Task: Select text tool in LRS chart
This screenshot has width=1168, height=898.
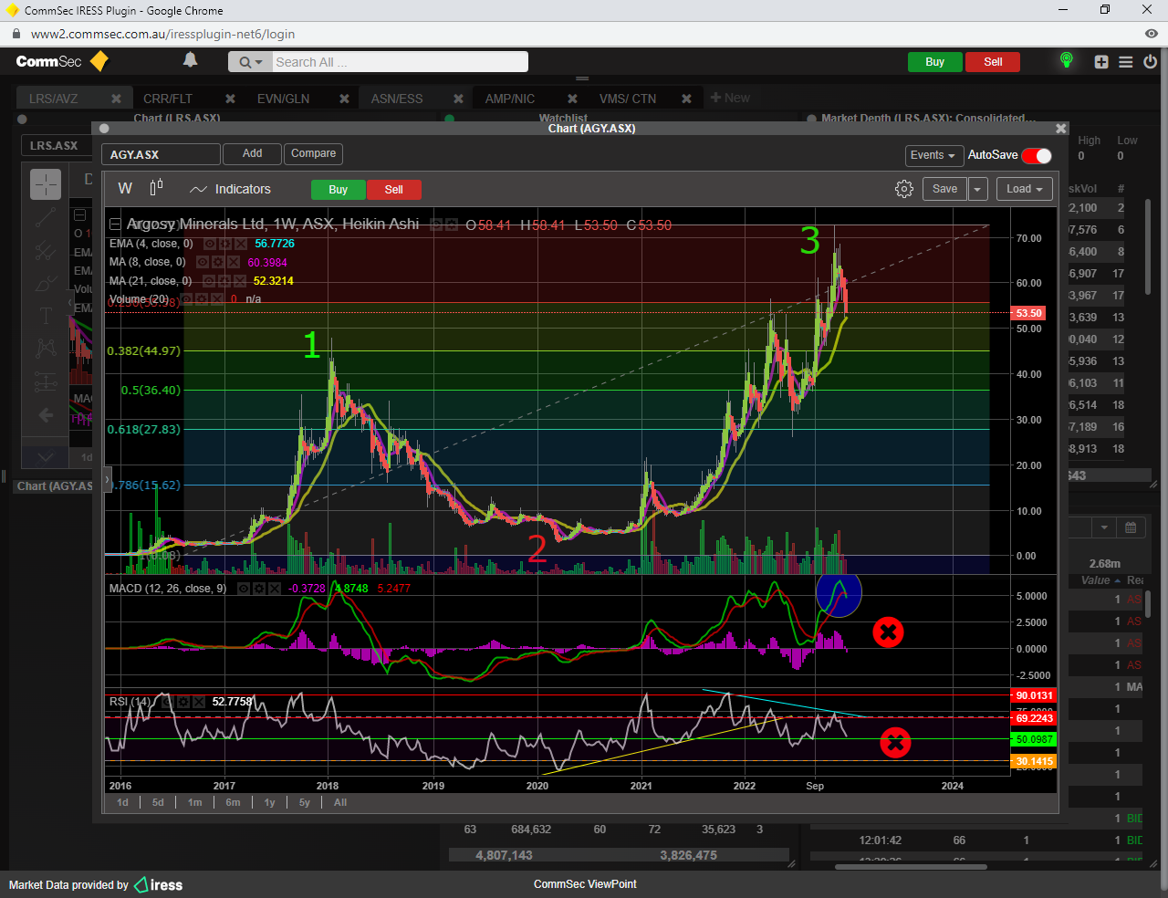Action: (46, 316)
